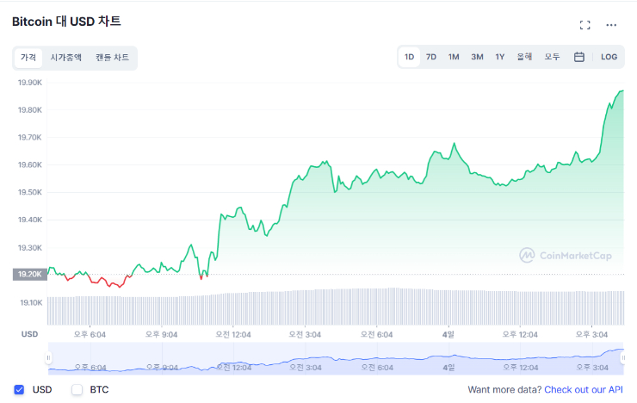Screen dimensions: 637x403
Task: Open fullscreen chart view
Action: tap(585, 26)
